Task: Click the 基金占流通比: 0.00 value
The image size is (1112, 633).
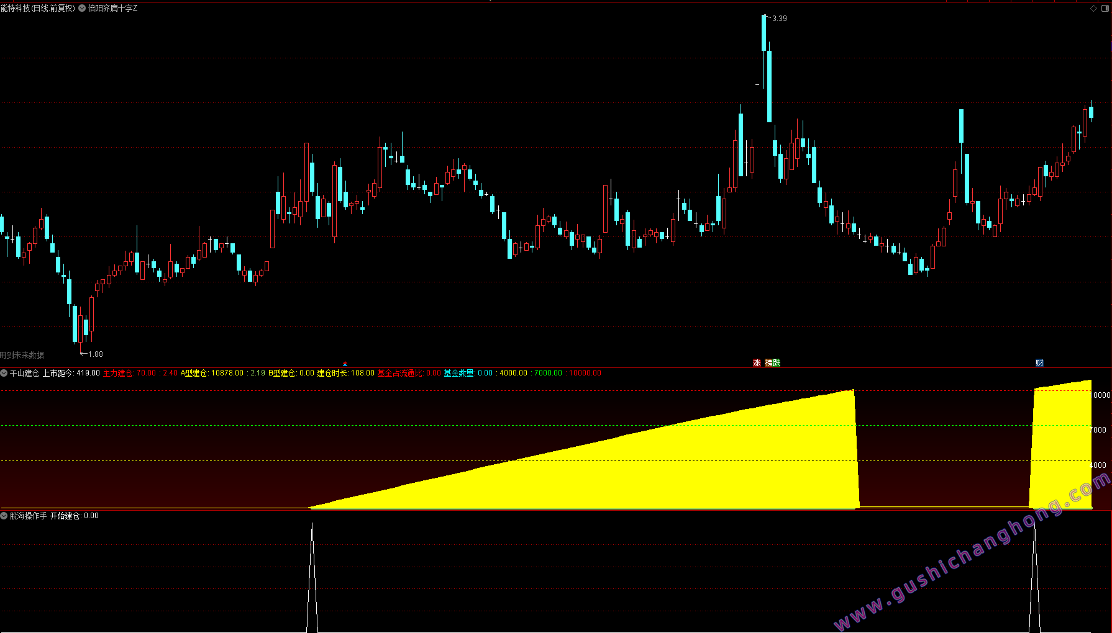Action: tap(409, 373)
